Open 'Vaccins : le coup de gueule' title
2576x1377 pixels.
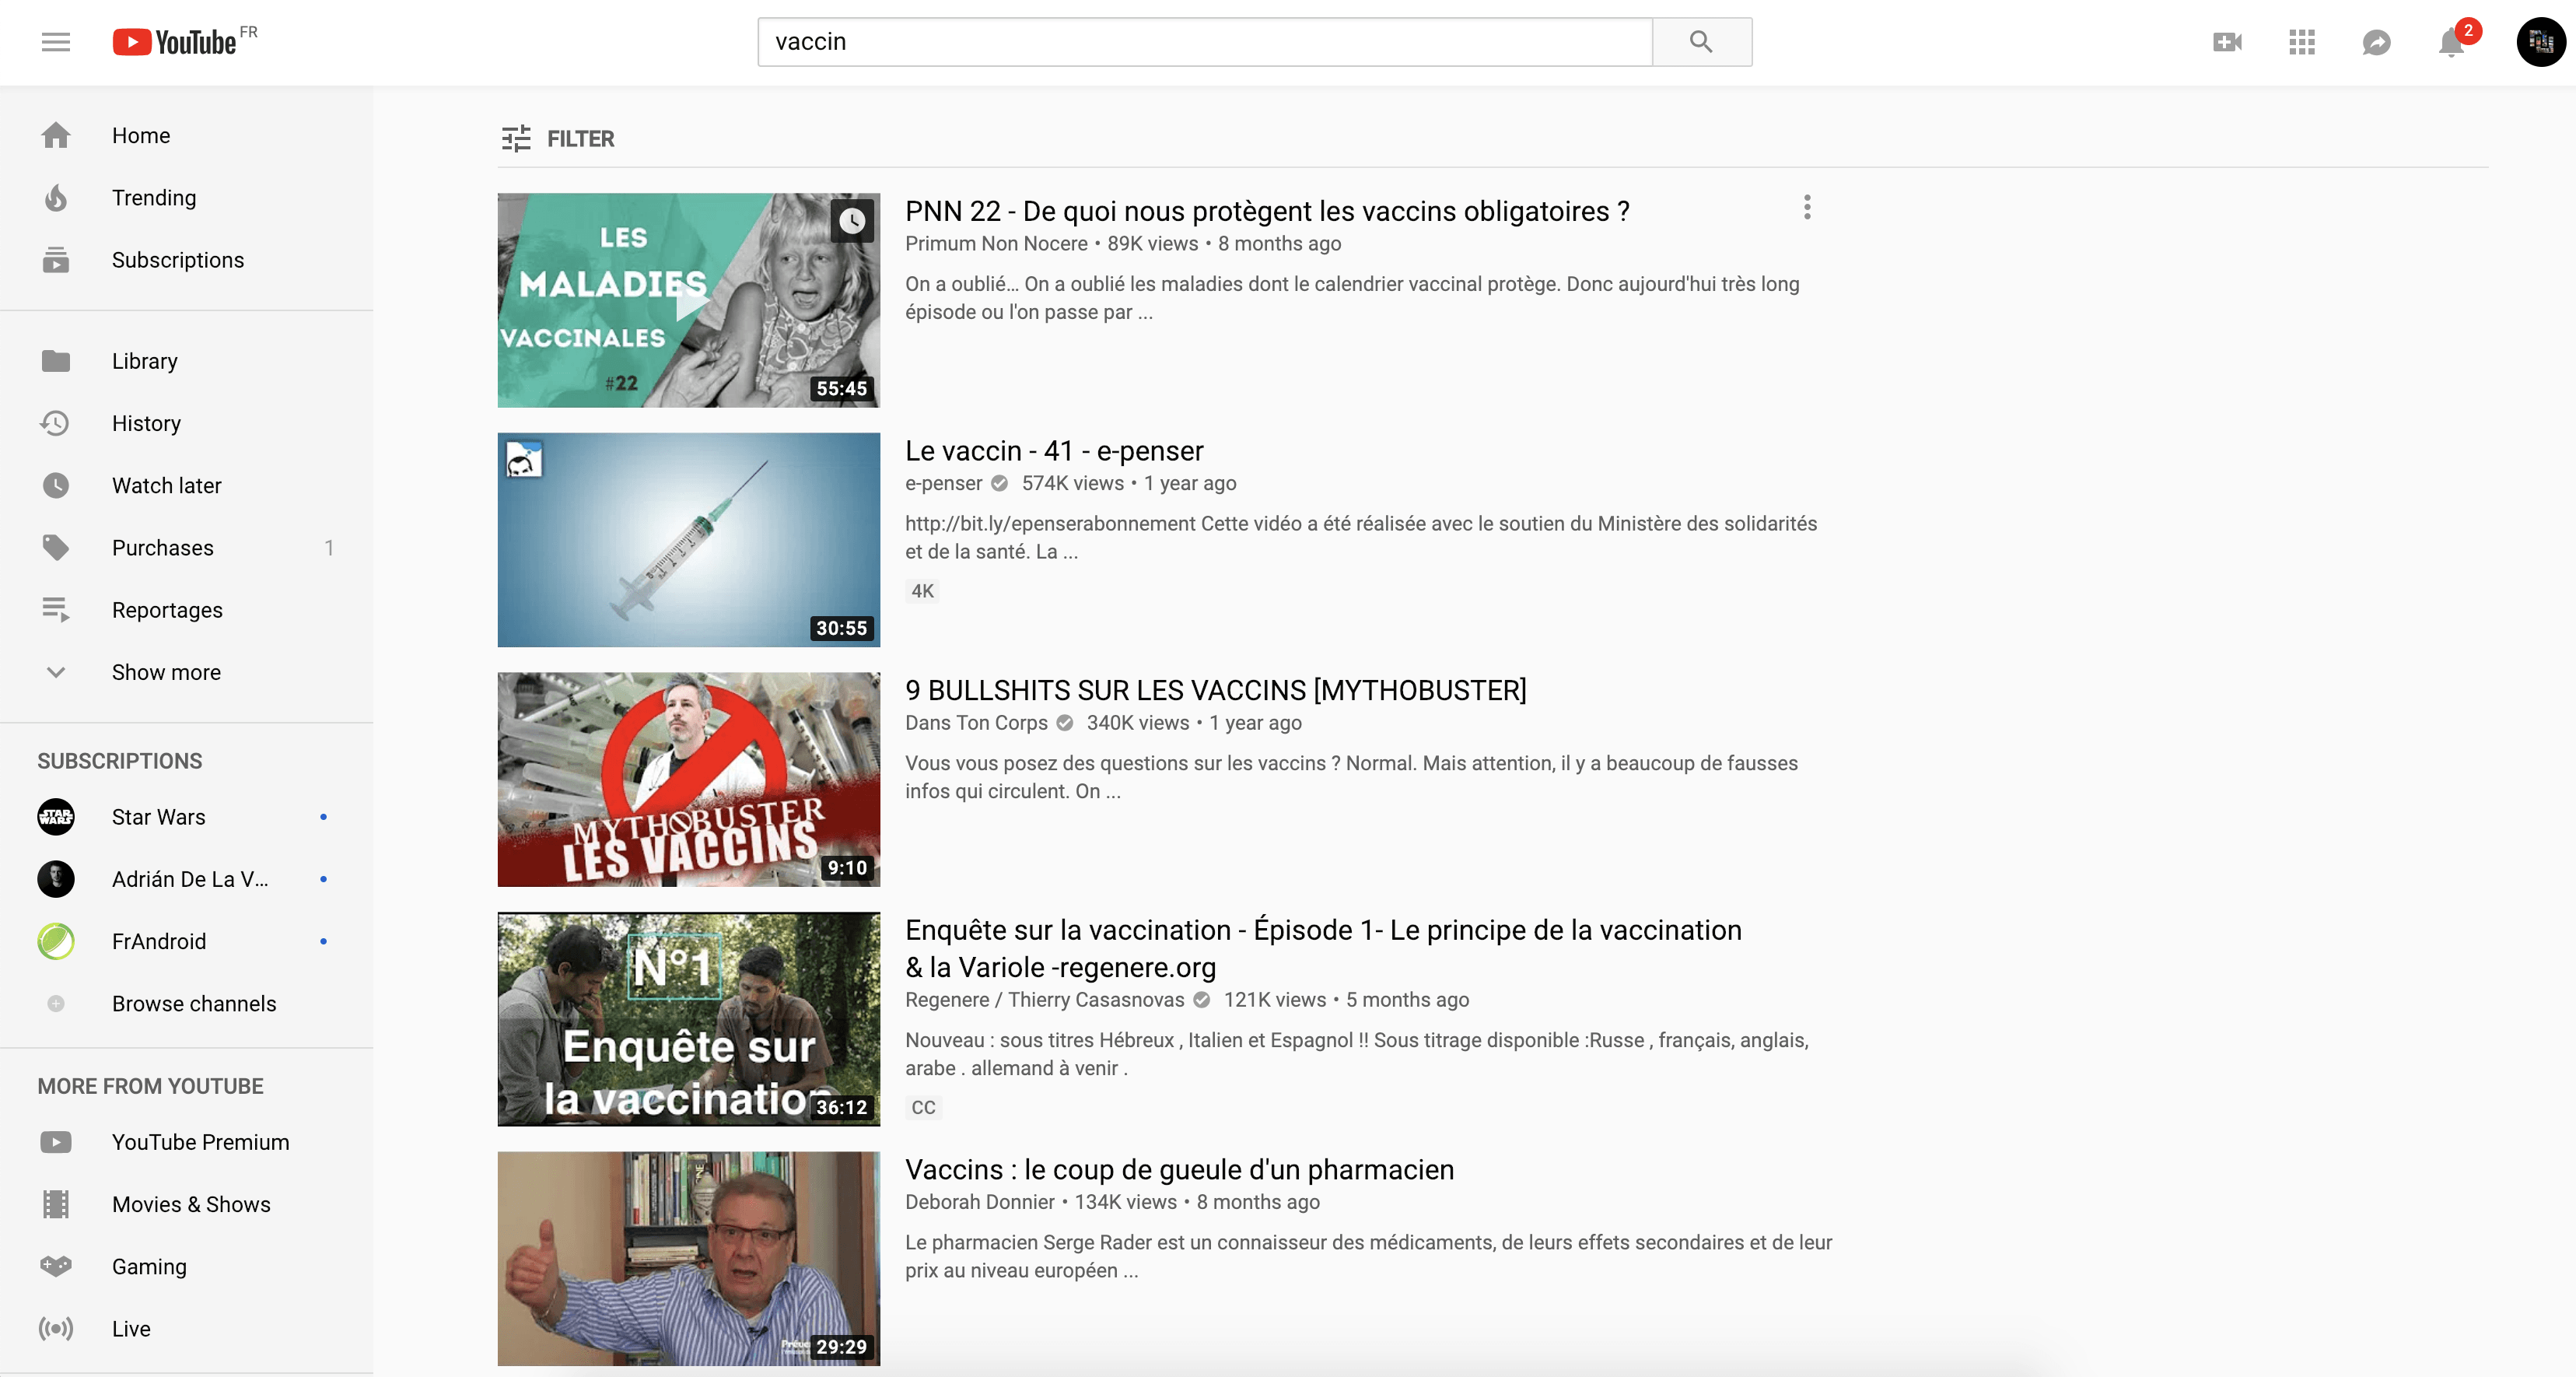pyautogui.click(x=1179, y=1169)
